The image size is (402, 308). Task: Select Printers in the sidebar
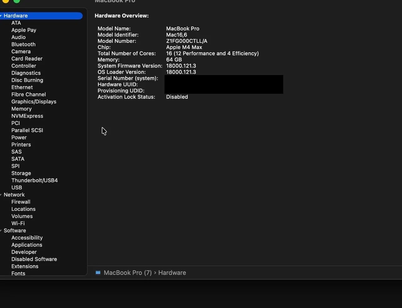21,145
